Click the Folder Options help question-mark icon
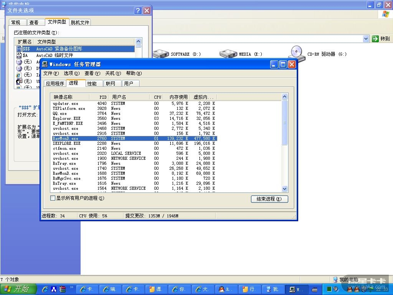Screen dimensions: 393x295 138,11
